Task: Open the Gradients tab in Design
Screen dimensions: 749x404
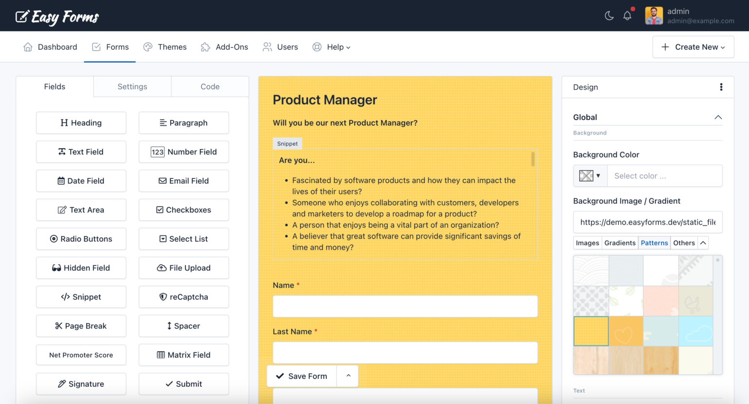Action: (x=620, y=242)
